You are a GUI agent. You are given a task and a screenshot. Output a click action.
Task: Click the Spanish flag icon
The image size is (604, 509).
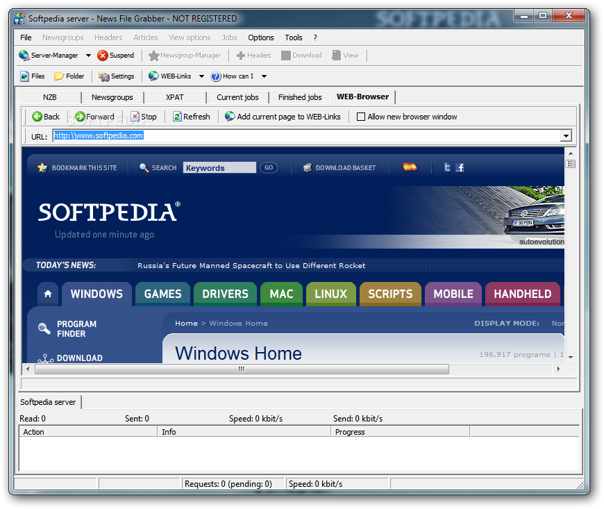(410, 167)
